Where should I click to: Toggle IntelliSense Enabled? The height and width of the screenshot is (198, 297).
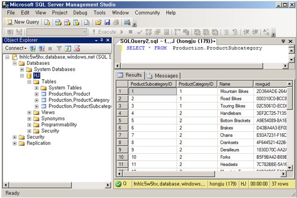(x=166, y=32)
